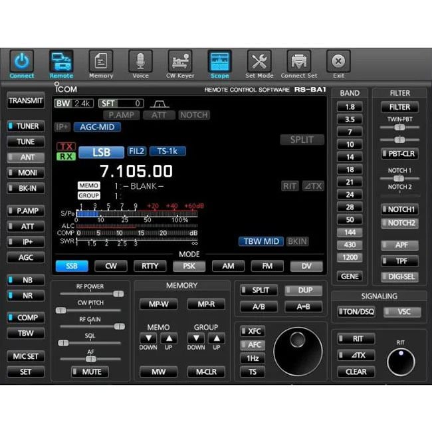Open Set Mode tools icon
This screenshot has height=432, width=432.
coord(259,62)
